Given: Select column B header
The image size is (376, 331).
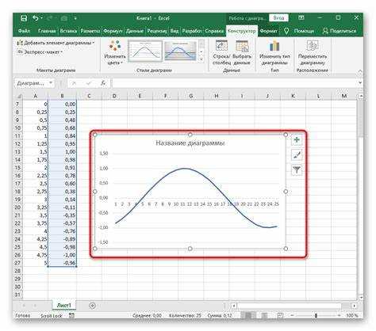Looking at the screenshot, I should [62, 96].
